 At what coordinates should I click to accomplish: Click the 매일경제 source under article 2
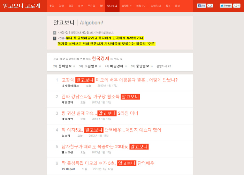pos(67,102)
